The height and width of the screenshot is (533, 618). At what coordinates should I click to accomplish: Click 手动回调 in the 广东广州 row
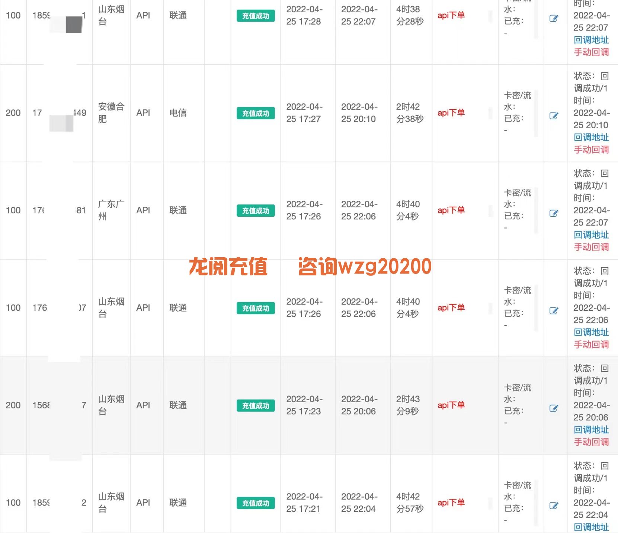click(x=591, y=247)
